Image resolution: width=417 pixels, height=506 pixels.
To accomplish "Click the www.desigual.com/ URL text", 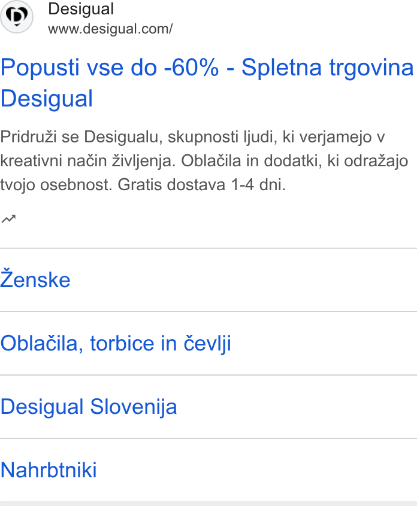I will coord(110,29).
